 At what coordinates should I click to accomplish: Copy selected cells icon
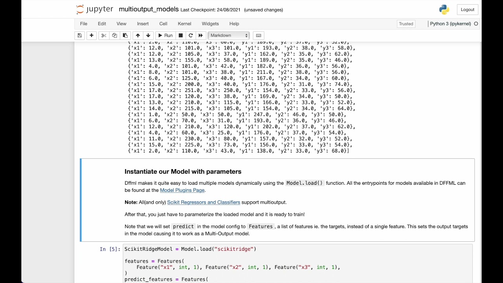point(114,35)
